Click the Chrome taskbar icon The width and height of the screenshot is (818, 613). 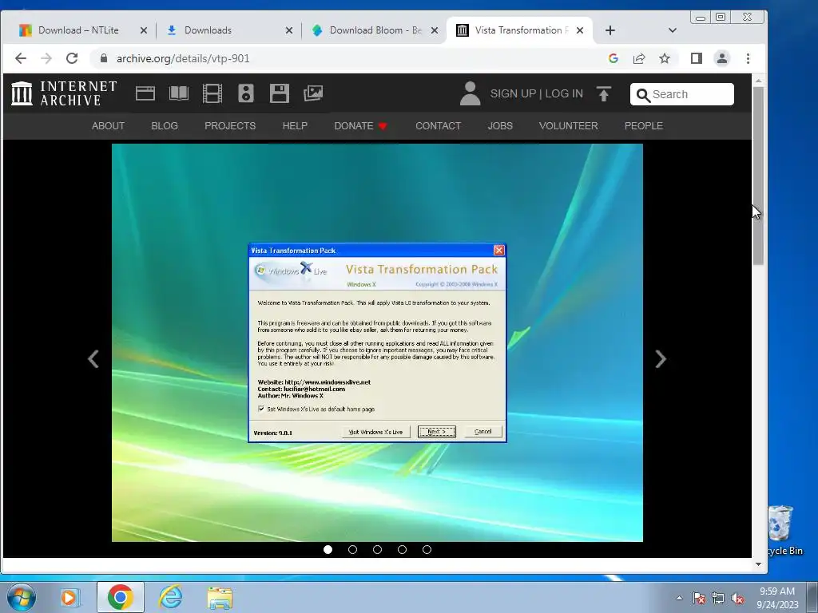[120, 597]
